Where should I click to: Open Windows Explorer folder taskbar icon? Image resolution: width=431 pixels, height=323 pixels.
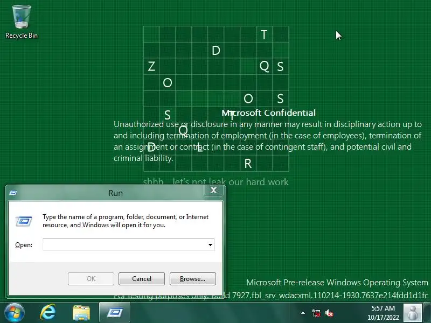coord(81,313)
